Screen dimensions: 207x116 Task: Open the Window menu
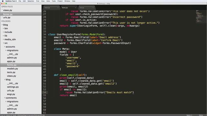point(67,1)
